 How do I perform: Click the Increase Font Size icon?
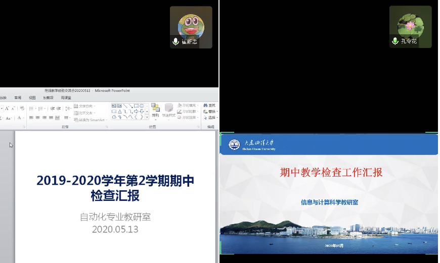click(x=7, y=109)
